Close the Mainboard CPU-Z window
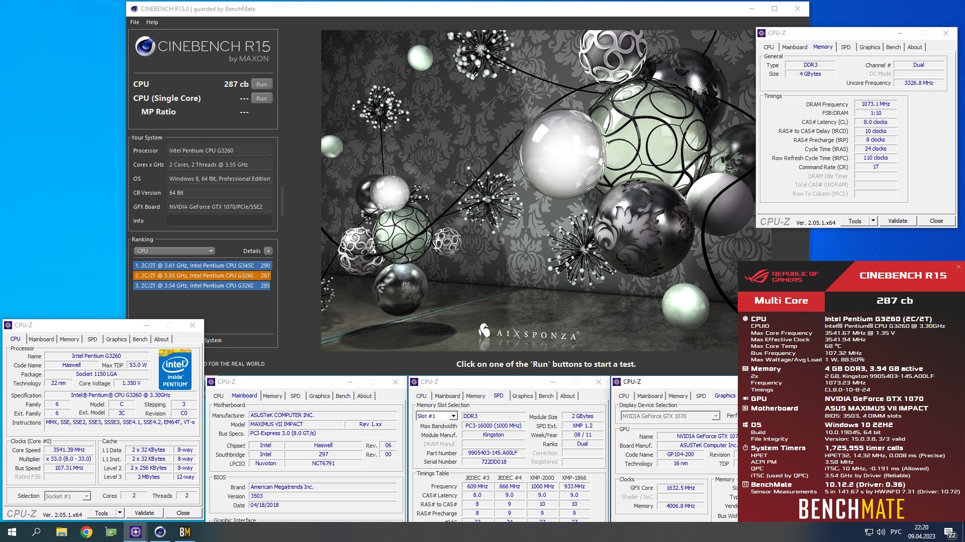 (395, 382)
